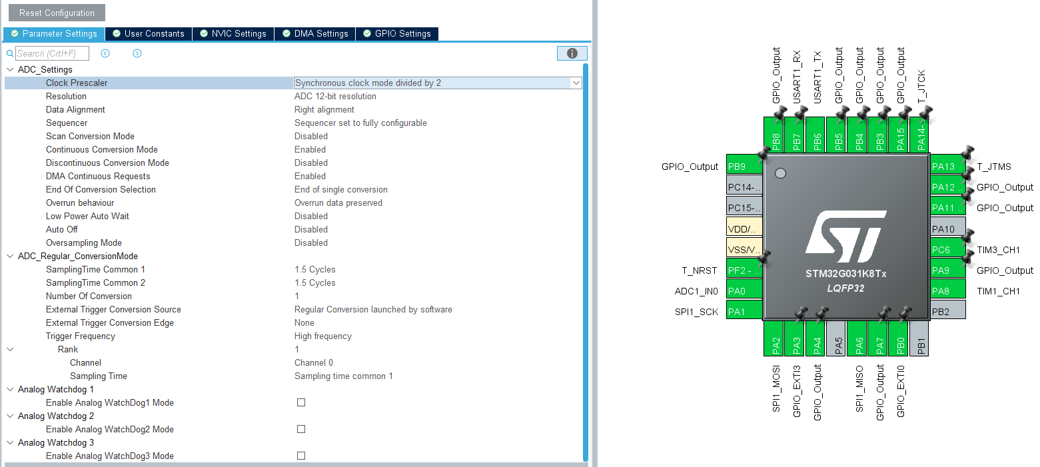Click the right circular navigation arrow icon

coord(137,53)
